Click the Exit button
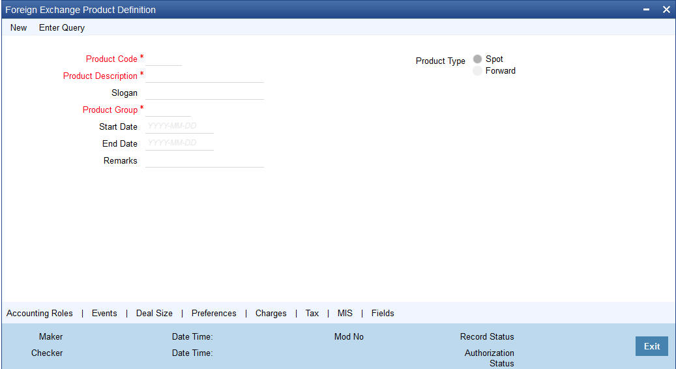The width and height of the screenshot is (676, 369). pos(651,346)
